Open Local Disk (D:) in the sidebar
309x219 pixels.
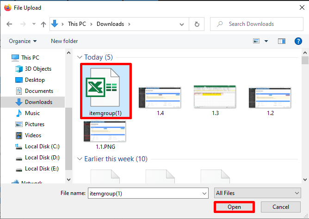[x=42, y=158]
